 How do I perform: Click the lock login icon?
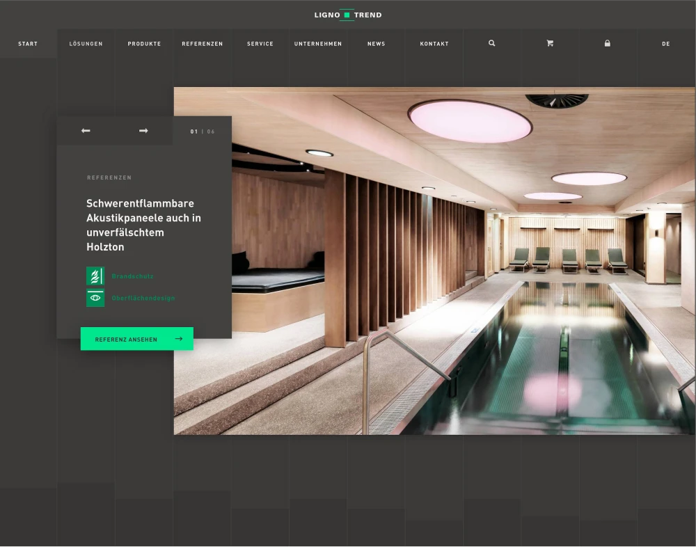tap(607, 43)
